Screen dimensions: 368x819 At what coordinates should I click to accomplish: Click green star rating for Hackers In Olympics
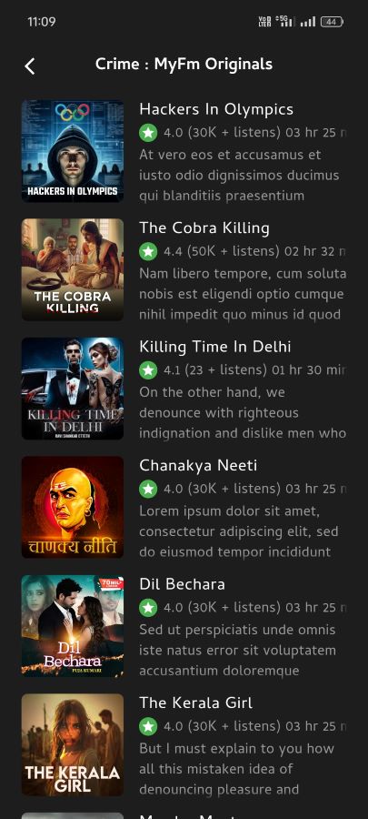[x=148, y=133]
